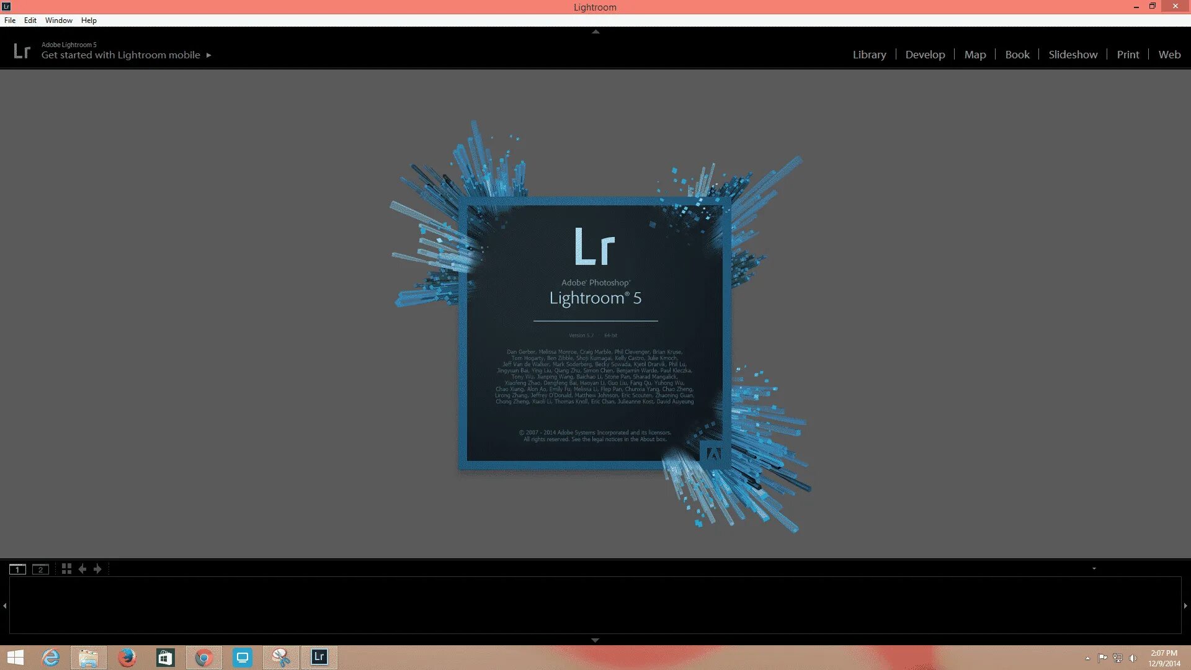
Task: Open Firefox from the taskbar
Action: pyautogui.click(x=127, y=657)
